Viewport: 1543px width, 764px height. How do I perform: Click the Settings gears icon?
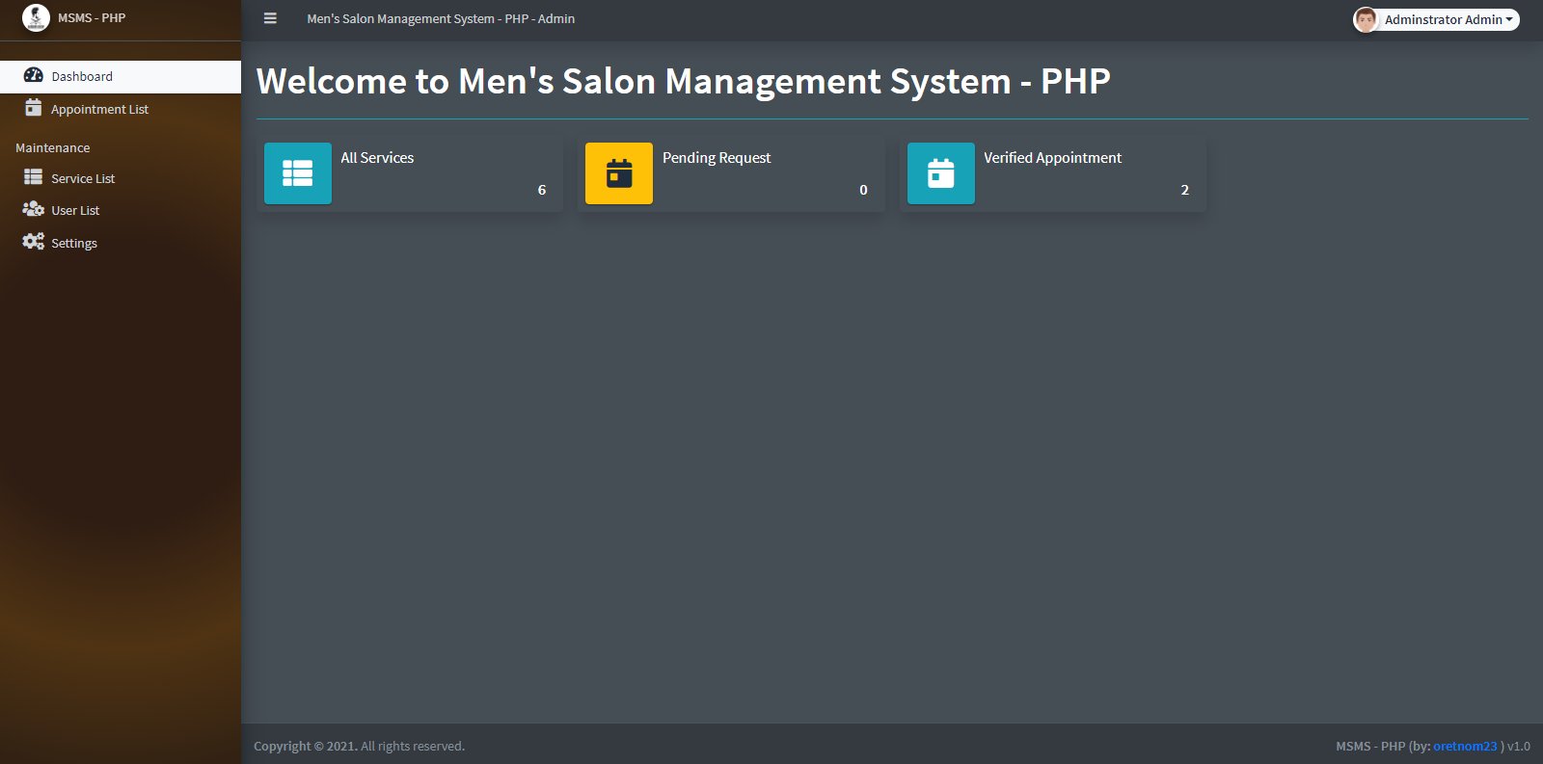[34, 242]
